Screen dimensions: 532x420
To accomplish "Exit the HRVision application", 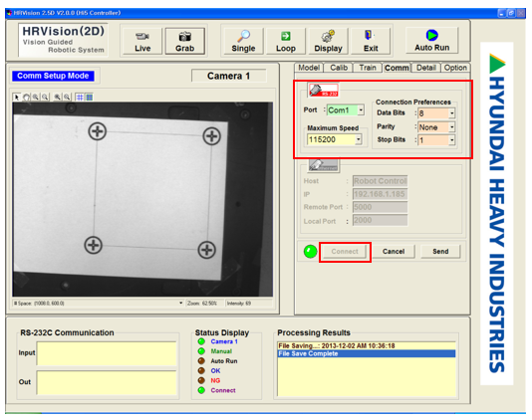I will click(x=371, y=42).
